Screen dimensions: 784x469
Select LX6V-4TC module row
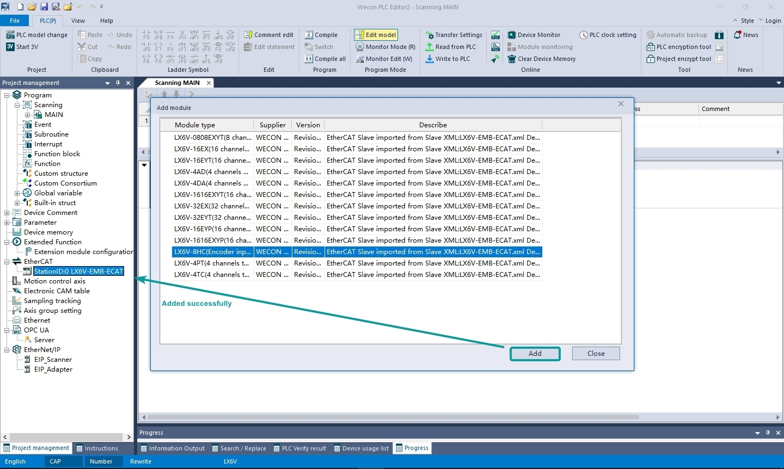click(357, 275)
